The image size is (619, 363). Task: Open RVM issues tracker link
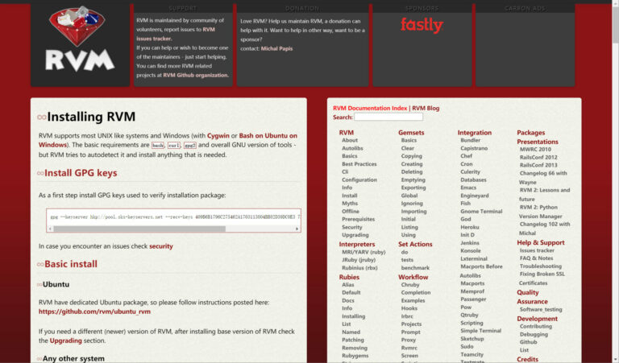pos(176,34)
